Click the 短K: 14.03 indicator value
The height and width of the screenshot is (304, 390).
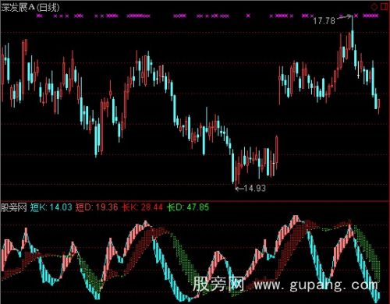click(x=51, y=207)
